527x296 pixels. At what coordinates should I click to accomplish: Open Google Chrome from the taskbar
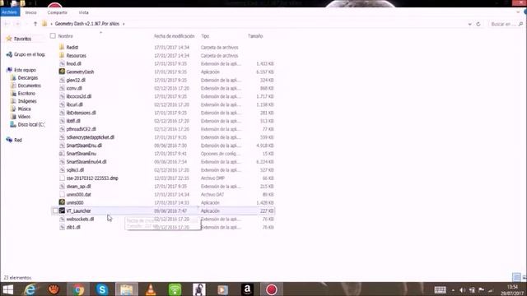pyautogui.click(x=78, y=289)
